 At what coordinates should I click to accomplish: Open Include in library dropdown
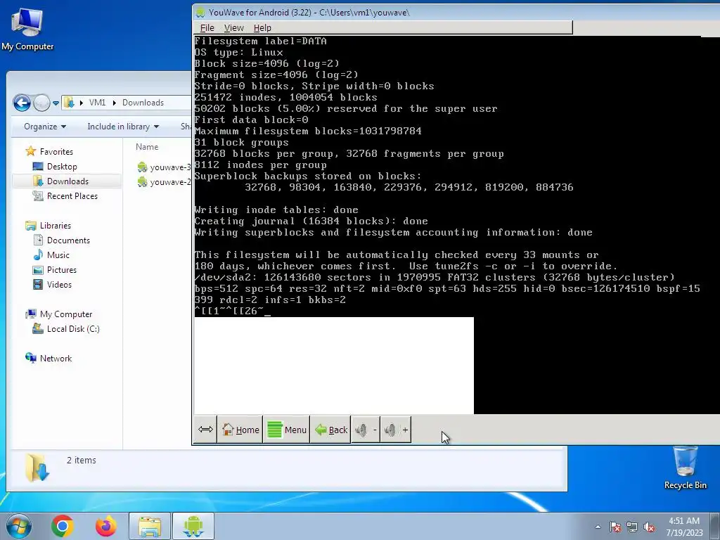tap(123, 127)
